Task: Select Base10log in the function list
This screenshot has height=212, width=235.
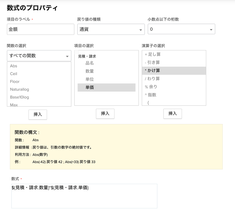Action: pyautogui.click(x=19, y=97)
